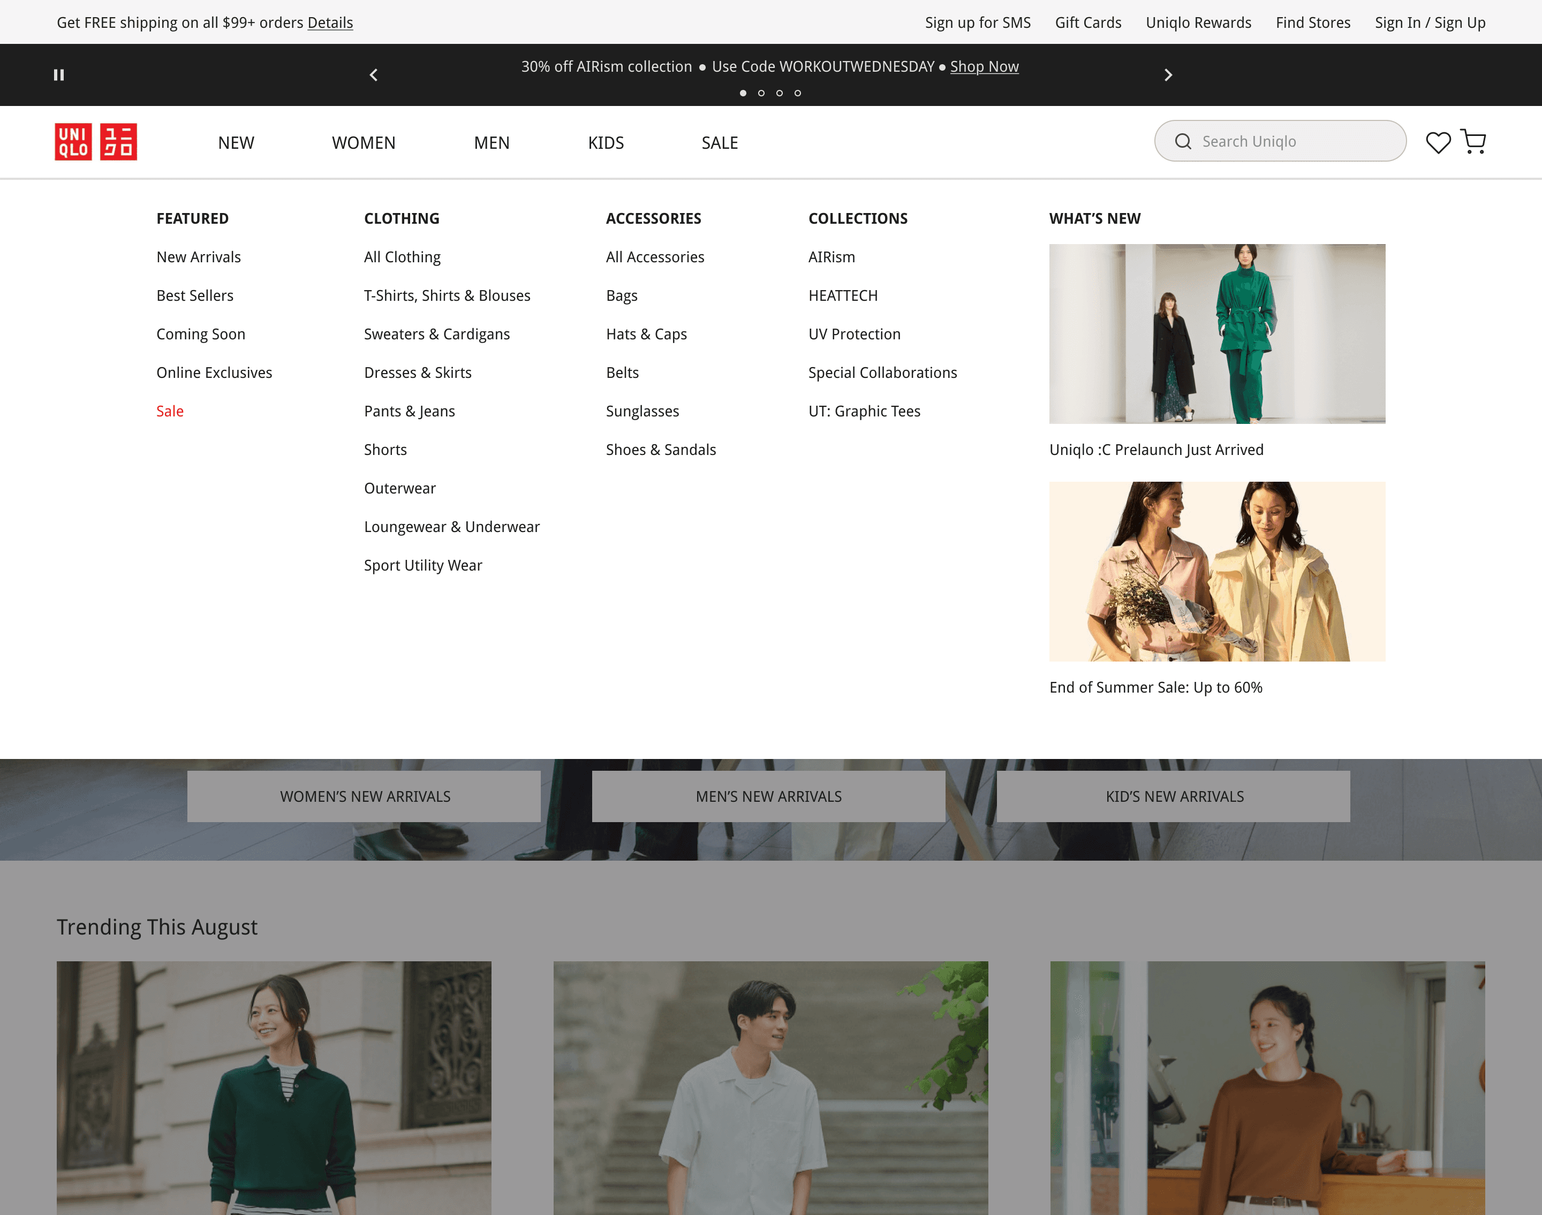This screenshot has height=1215, width=1542.
Task: Open the WOMEN navigation menu
Action: pos(364,143)
